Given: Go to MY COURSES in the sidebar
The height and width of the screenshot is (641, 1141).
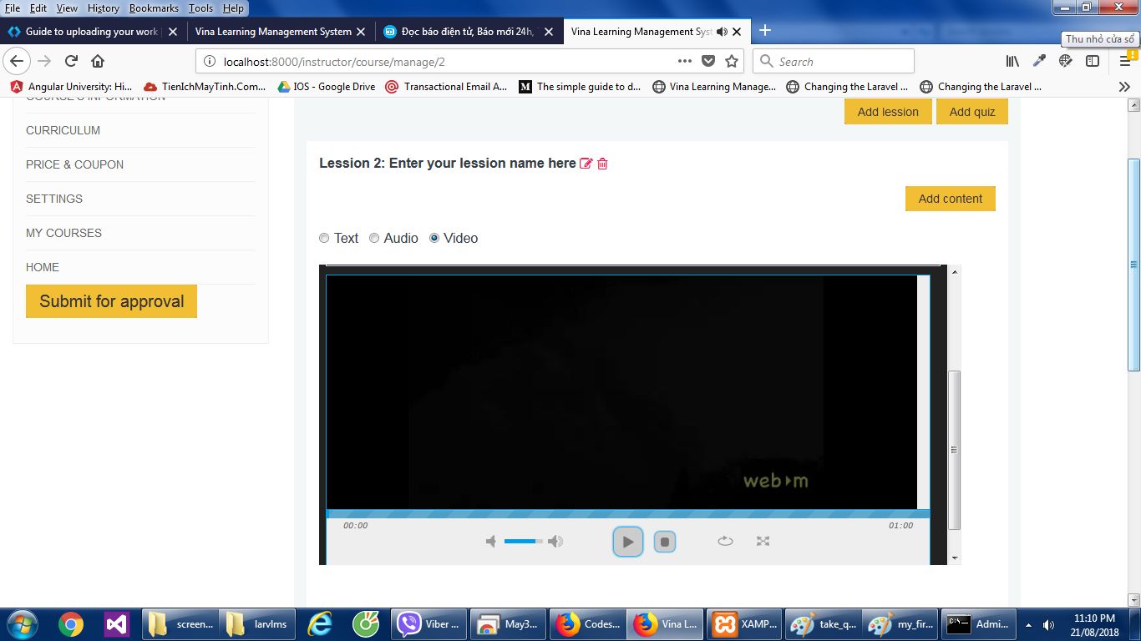Looking at the screenshot, I should click(x=63, y=233).
